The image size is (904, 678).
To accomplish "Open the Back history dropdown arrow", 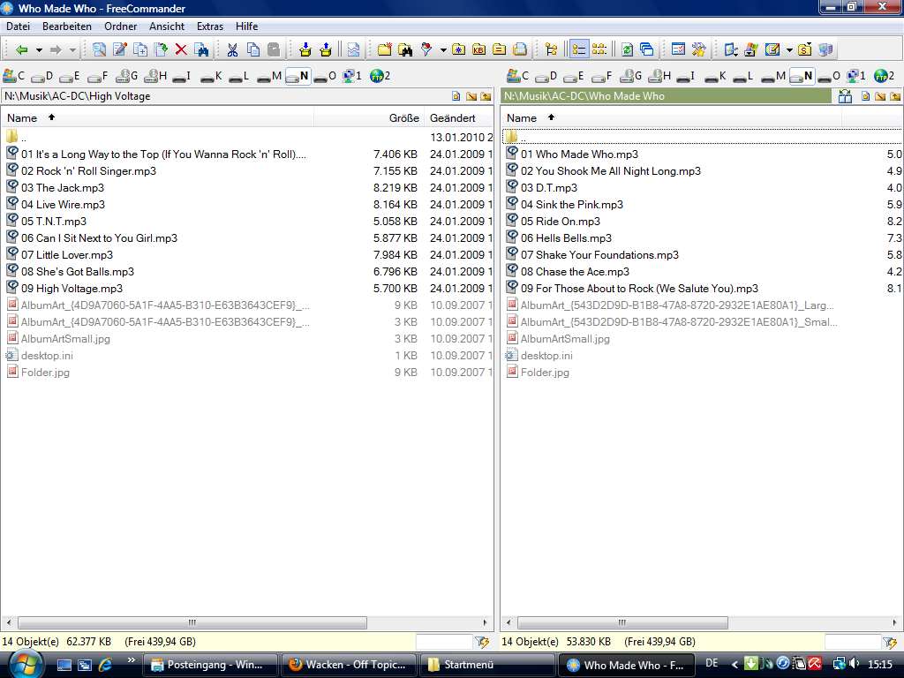I will click(39, 50).
